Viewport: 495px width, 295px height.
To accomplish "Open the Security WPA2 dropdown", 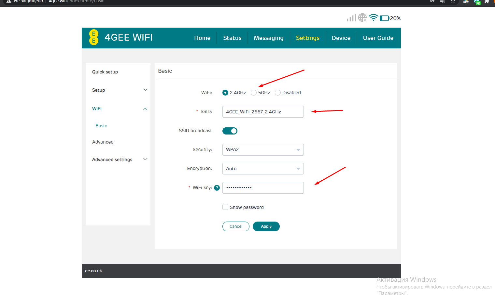I will (x=263, y=150).
